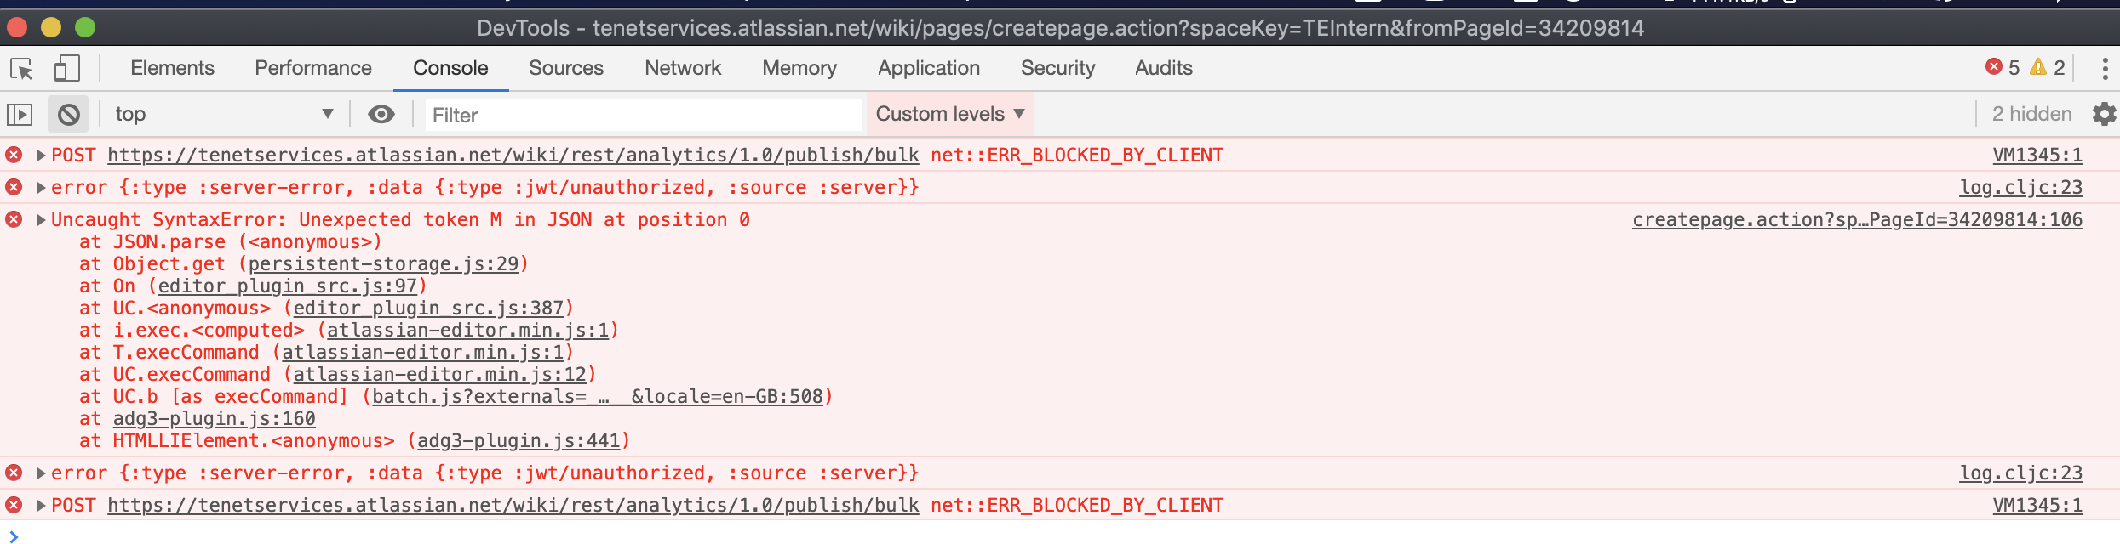2120x544 pixels.
Task: Expand the first POST analytics error
Action: coord(40,156)
